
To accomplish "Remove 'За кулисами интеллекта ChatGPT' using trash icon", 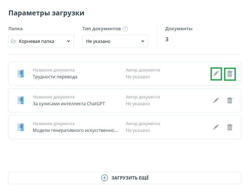I will [230, 100].
